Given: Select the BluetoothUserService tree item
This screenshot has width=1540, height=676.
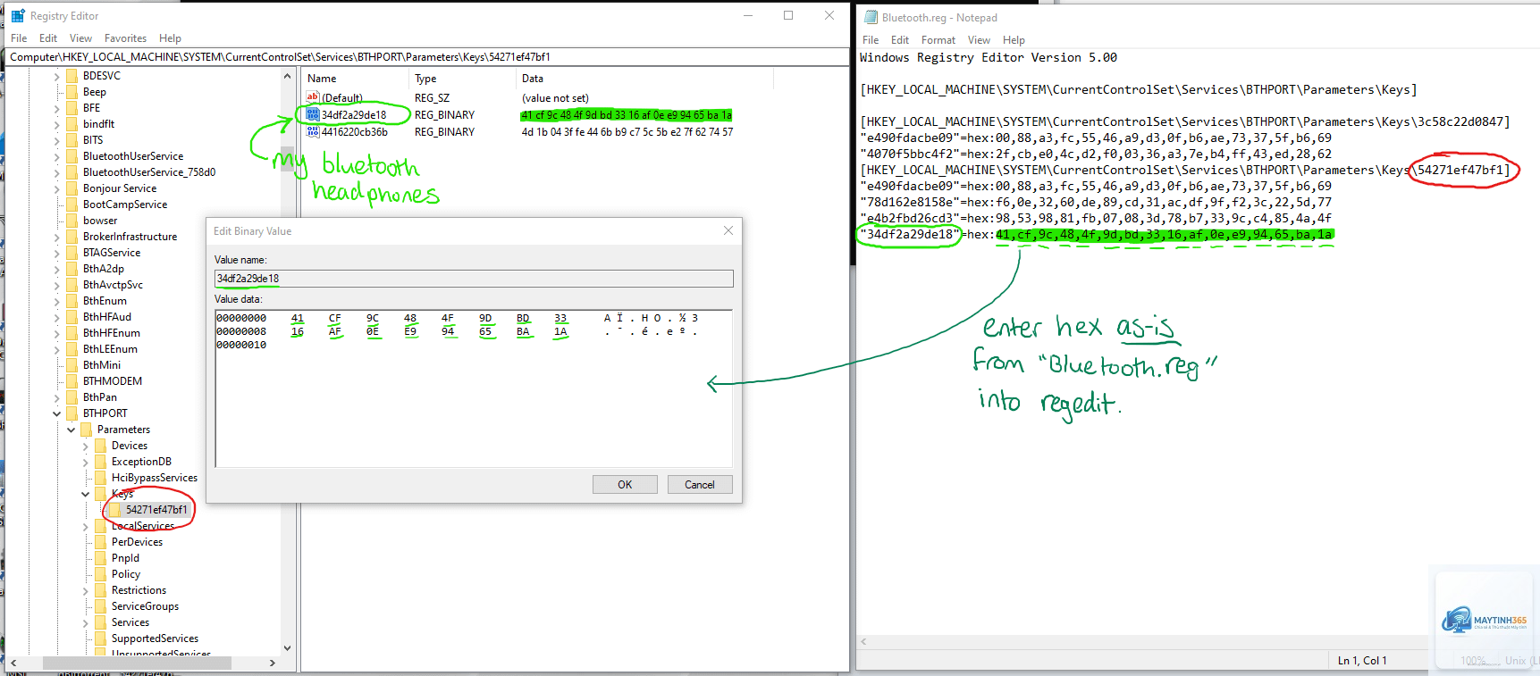Looking at the screenshot, I should click(x=133, y=156).
